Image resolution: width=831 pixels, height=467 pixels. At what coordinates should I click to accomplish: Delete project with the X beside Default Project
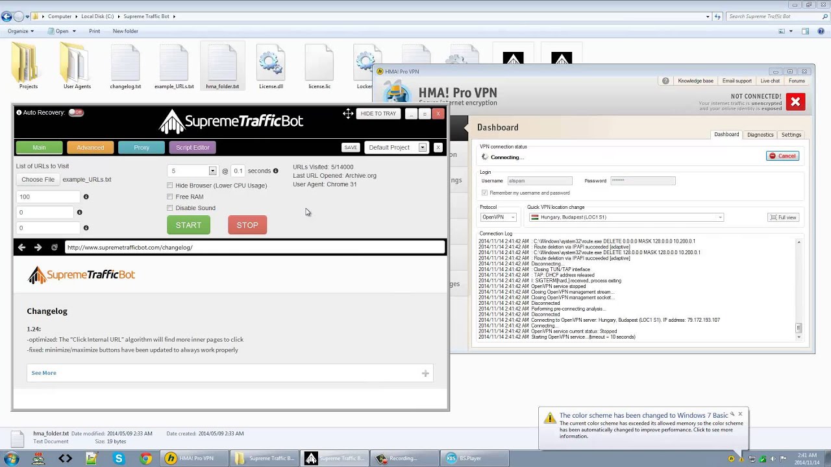click(x=438, y=147)
